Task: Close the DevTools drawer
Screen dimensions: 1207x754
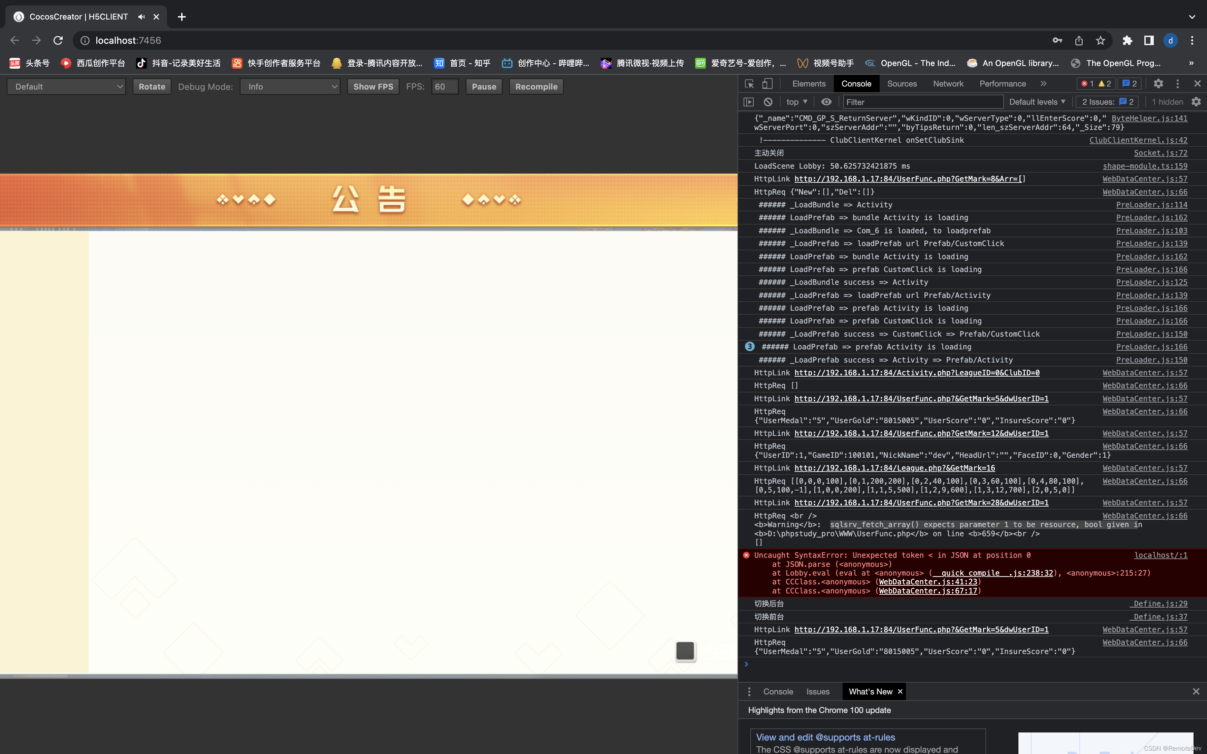Action: tap(1196, 692)
